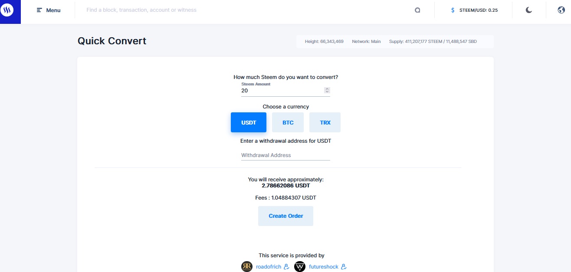The image size is (571, 272).
Task: Click the Quick Convert heading
Action: click(x=112, y=41)
